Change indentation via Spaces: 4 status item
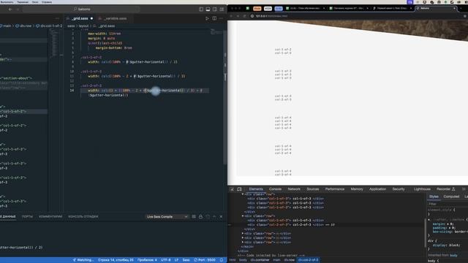 pyautogui.click(x=147, y=260)
